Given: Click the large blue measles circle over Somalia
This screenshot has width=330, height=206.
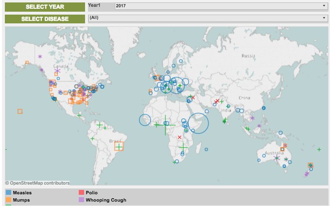Looking at the screenshot, I should [x=198, y=123].
